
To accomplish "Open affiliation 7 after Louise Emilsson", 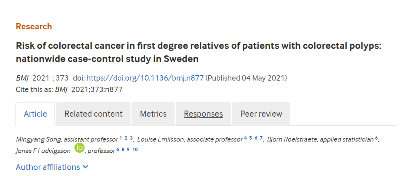I will pos(261,138).
